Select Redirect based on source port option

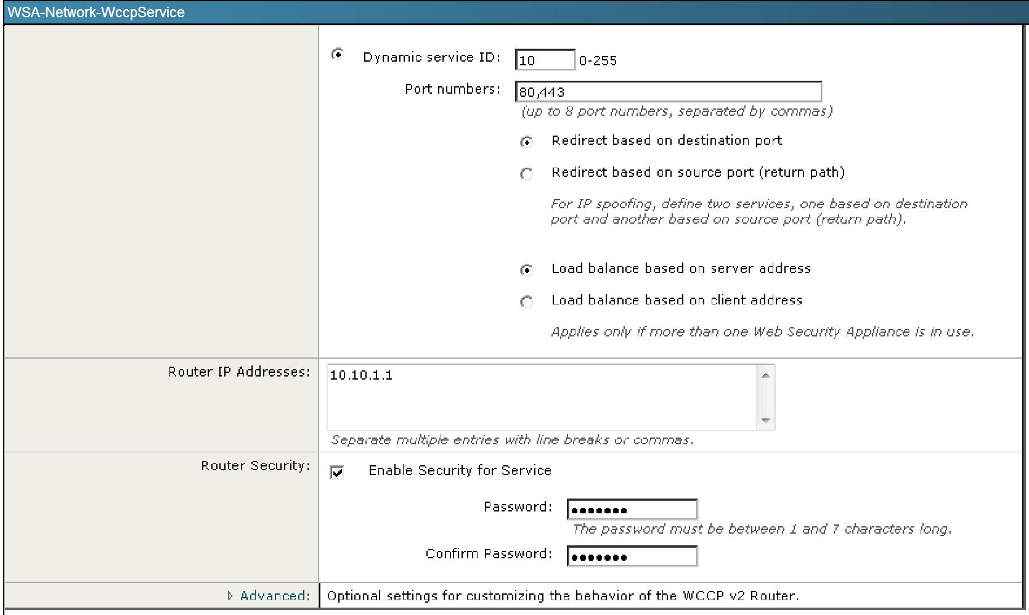[526, 174]
